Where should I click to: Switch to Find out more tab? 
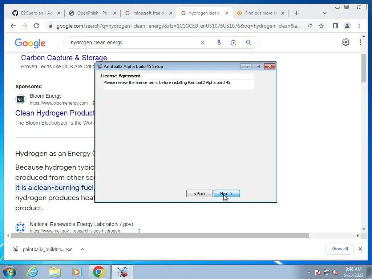click(x=260, y=13)
